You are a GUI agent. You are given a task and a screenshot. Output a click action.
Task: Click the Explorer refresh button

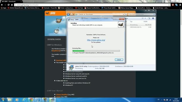click(x=126, y=14)
